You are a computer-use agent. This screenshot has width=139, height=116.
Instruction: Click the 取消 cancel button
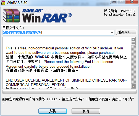tap(86, 111)
